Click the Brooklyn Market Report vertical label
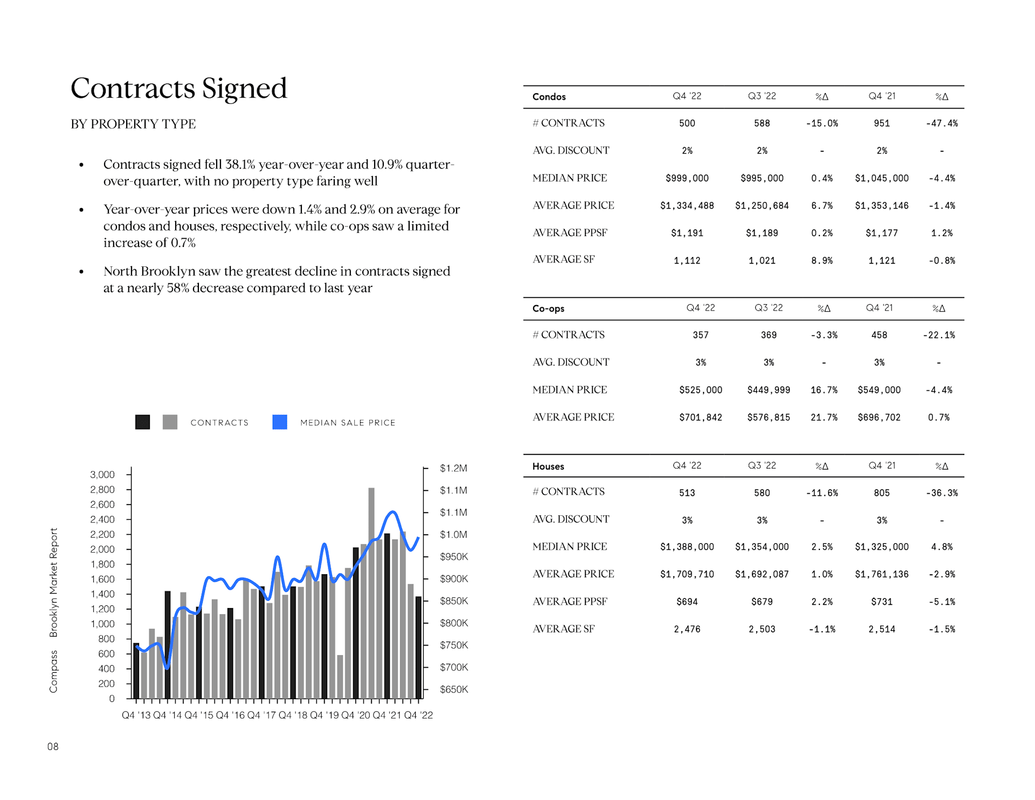Viewport: 1035px width, 800px height. point(53,582)
